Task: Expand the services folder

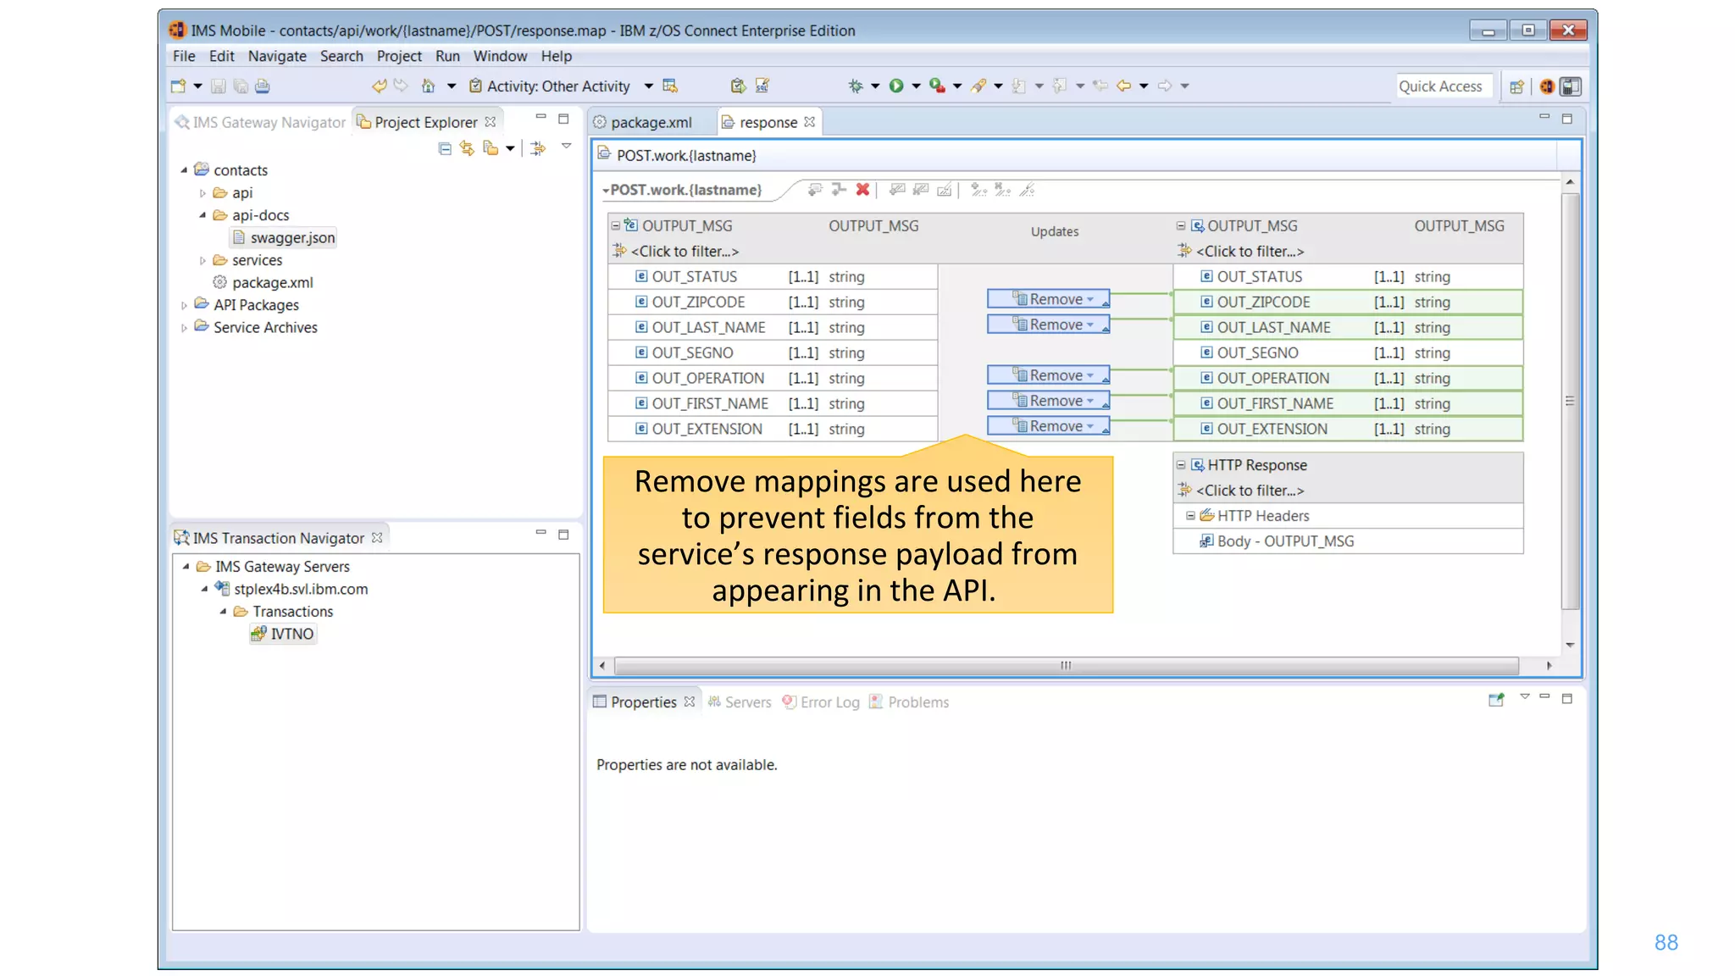Action: 202,260
